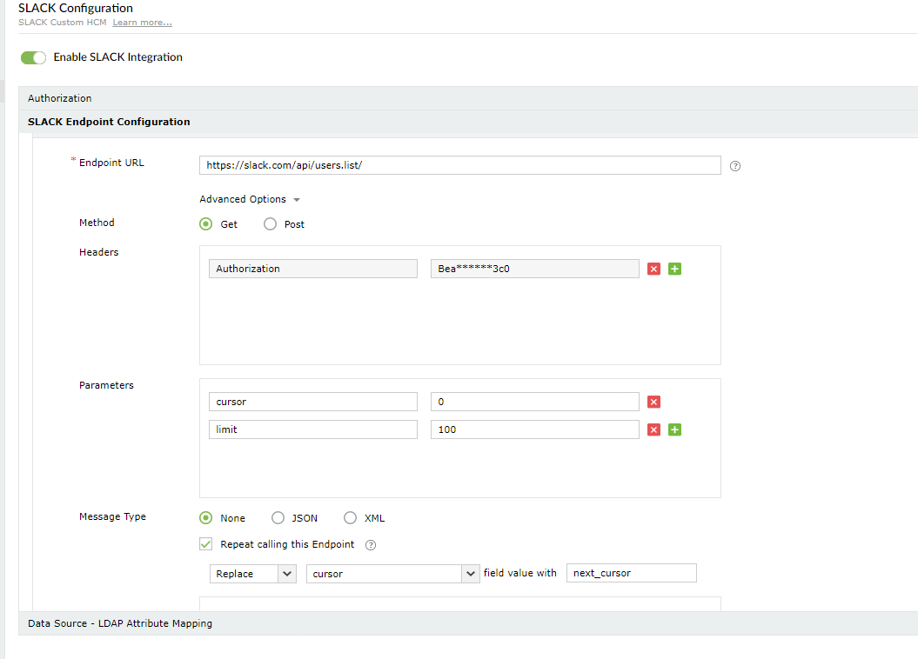Collapse the Advanced Options section

[249, 200]
